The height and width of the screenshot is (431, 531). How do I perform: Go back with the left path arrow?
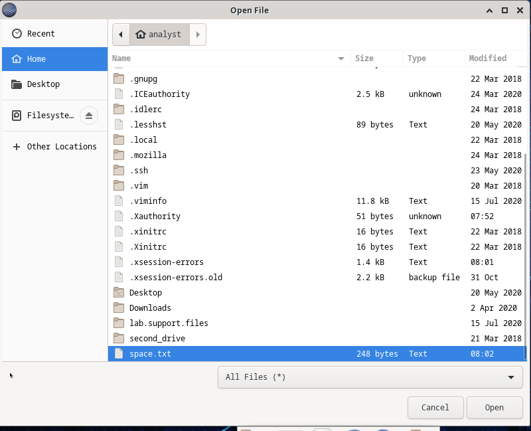click(121, 35)
